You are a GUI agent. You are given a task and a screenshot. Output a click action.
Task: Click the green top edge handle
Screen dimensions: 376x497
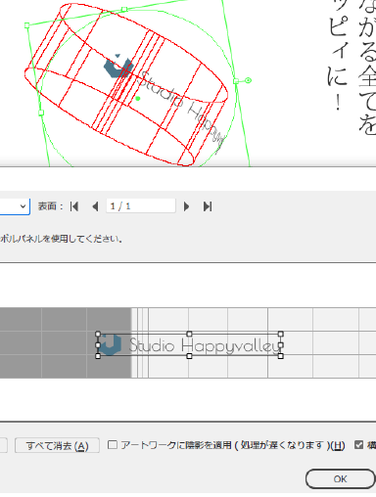coord(124,9)
